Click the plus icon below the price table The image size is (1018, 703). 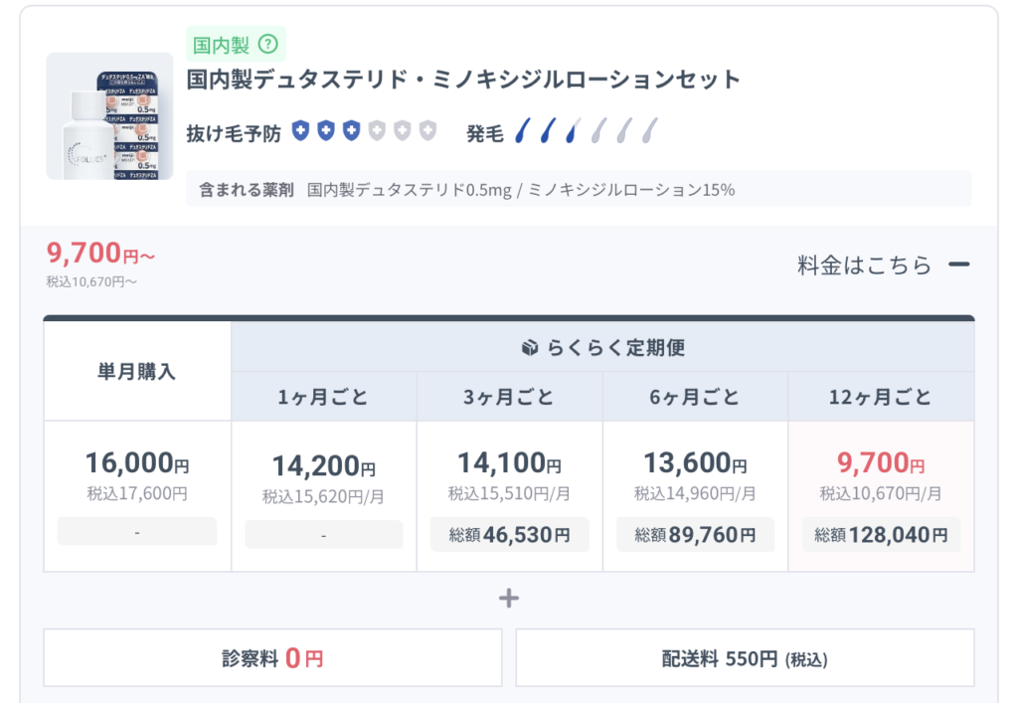[x=509, y=598]
